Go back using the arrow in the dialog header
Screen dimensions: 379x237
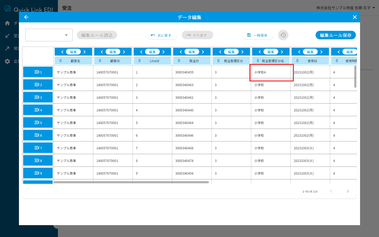tap(26, 17)
